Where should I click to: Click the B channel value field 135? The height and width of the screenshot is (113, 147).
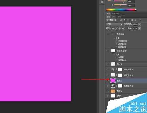click(x=131, y=5)
